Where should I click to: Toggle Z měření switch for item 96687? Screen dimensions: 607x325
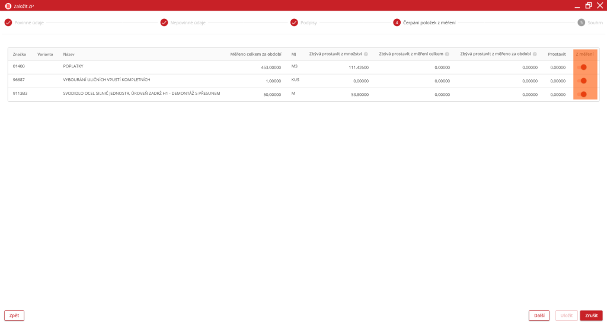point(582,81)
